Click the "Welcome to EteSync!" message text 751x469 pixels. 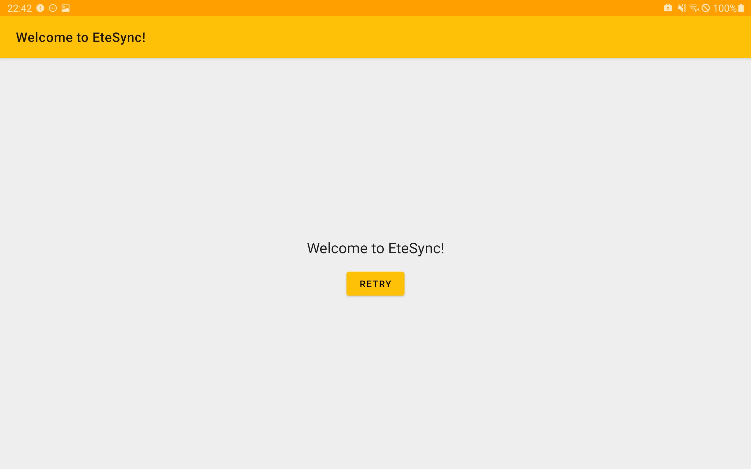click(375, 248)
